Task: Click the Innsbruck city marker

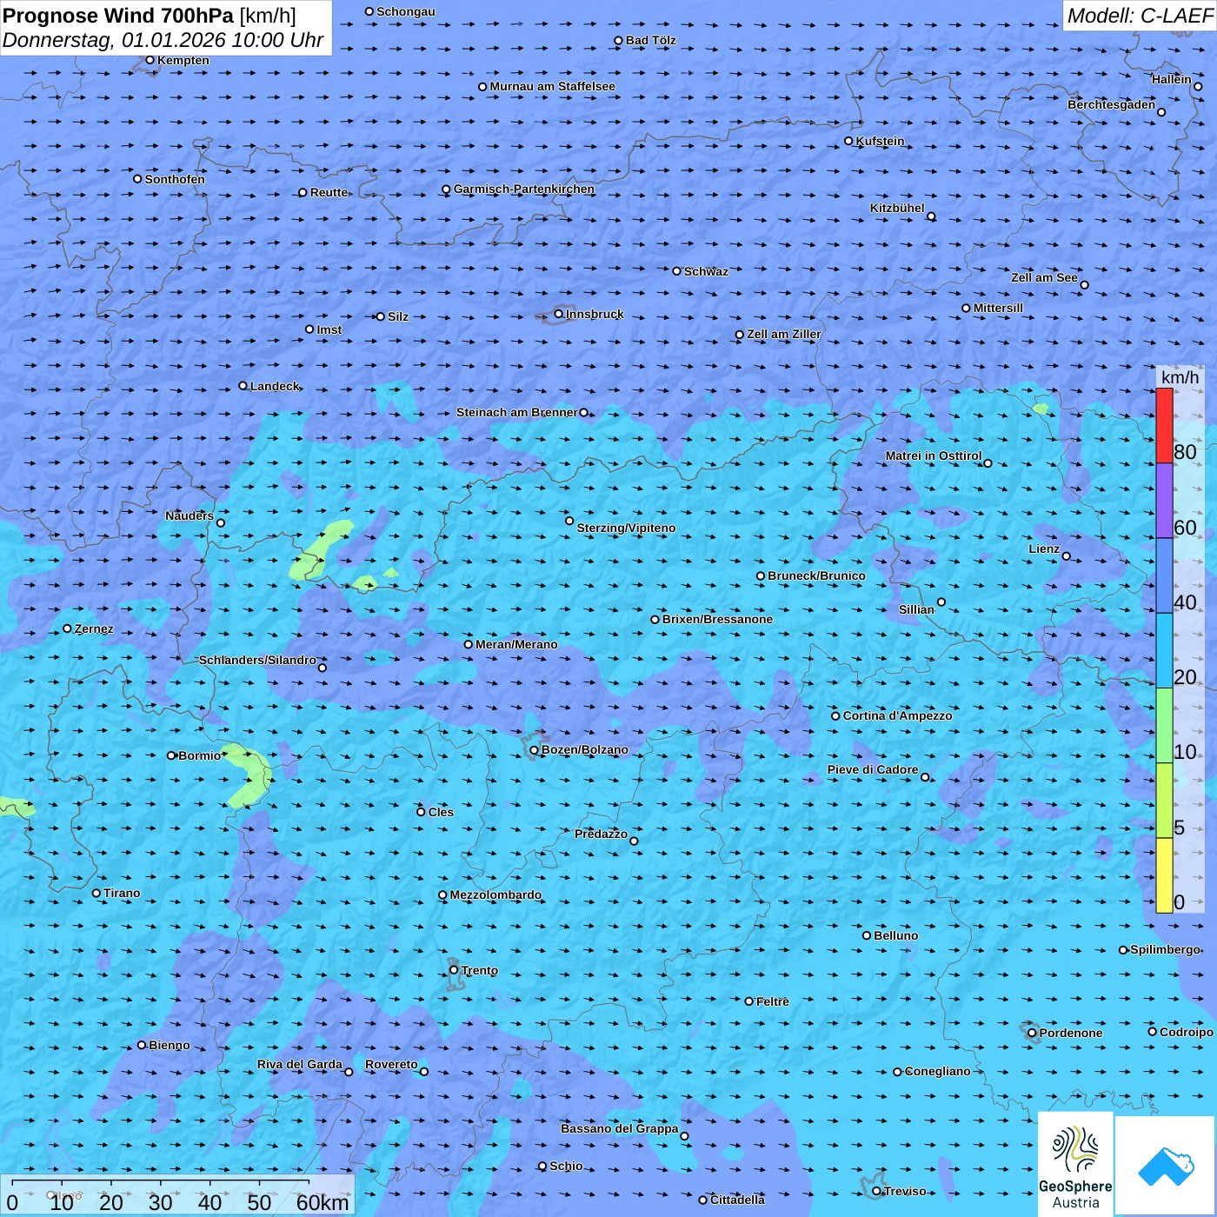Action: (558, 314)
